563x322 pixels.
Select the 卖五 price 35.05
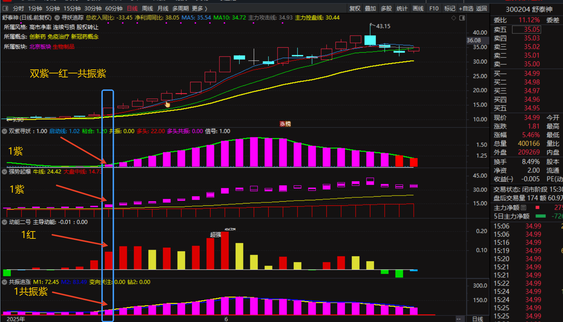(x=531, y=29)
